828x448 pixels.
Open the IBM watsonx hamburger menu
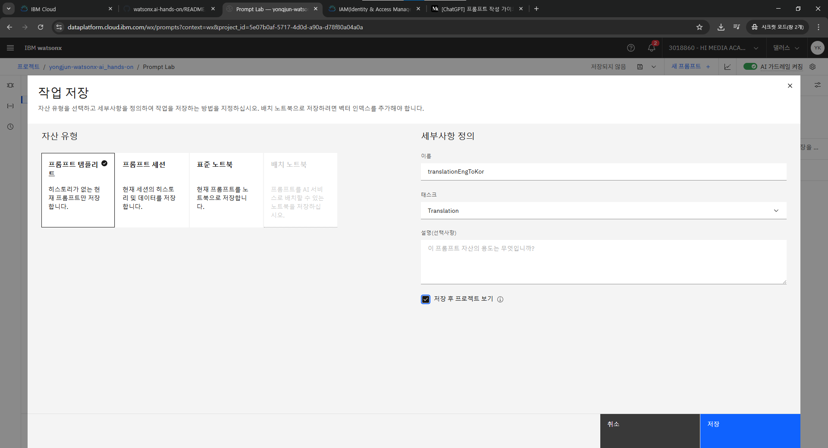(10, 48)
